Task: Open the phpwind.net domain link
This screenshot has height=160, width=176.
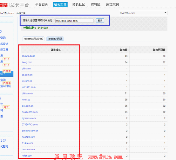Action: 28,56
